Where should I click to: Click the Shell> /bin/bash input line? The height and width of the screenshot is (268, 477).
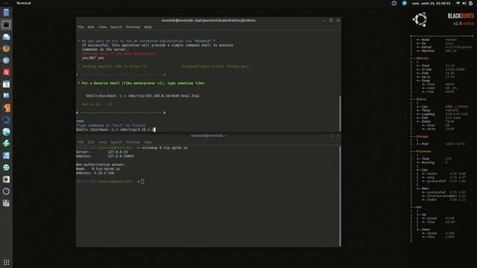click(116, 130)
